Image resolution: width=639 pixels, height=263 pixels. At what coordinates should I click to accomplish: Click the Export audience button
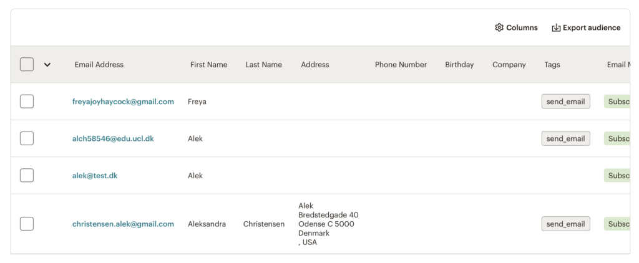click(x=591, y=27)
